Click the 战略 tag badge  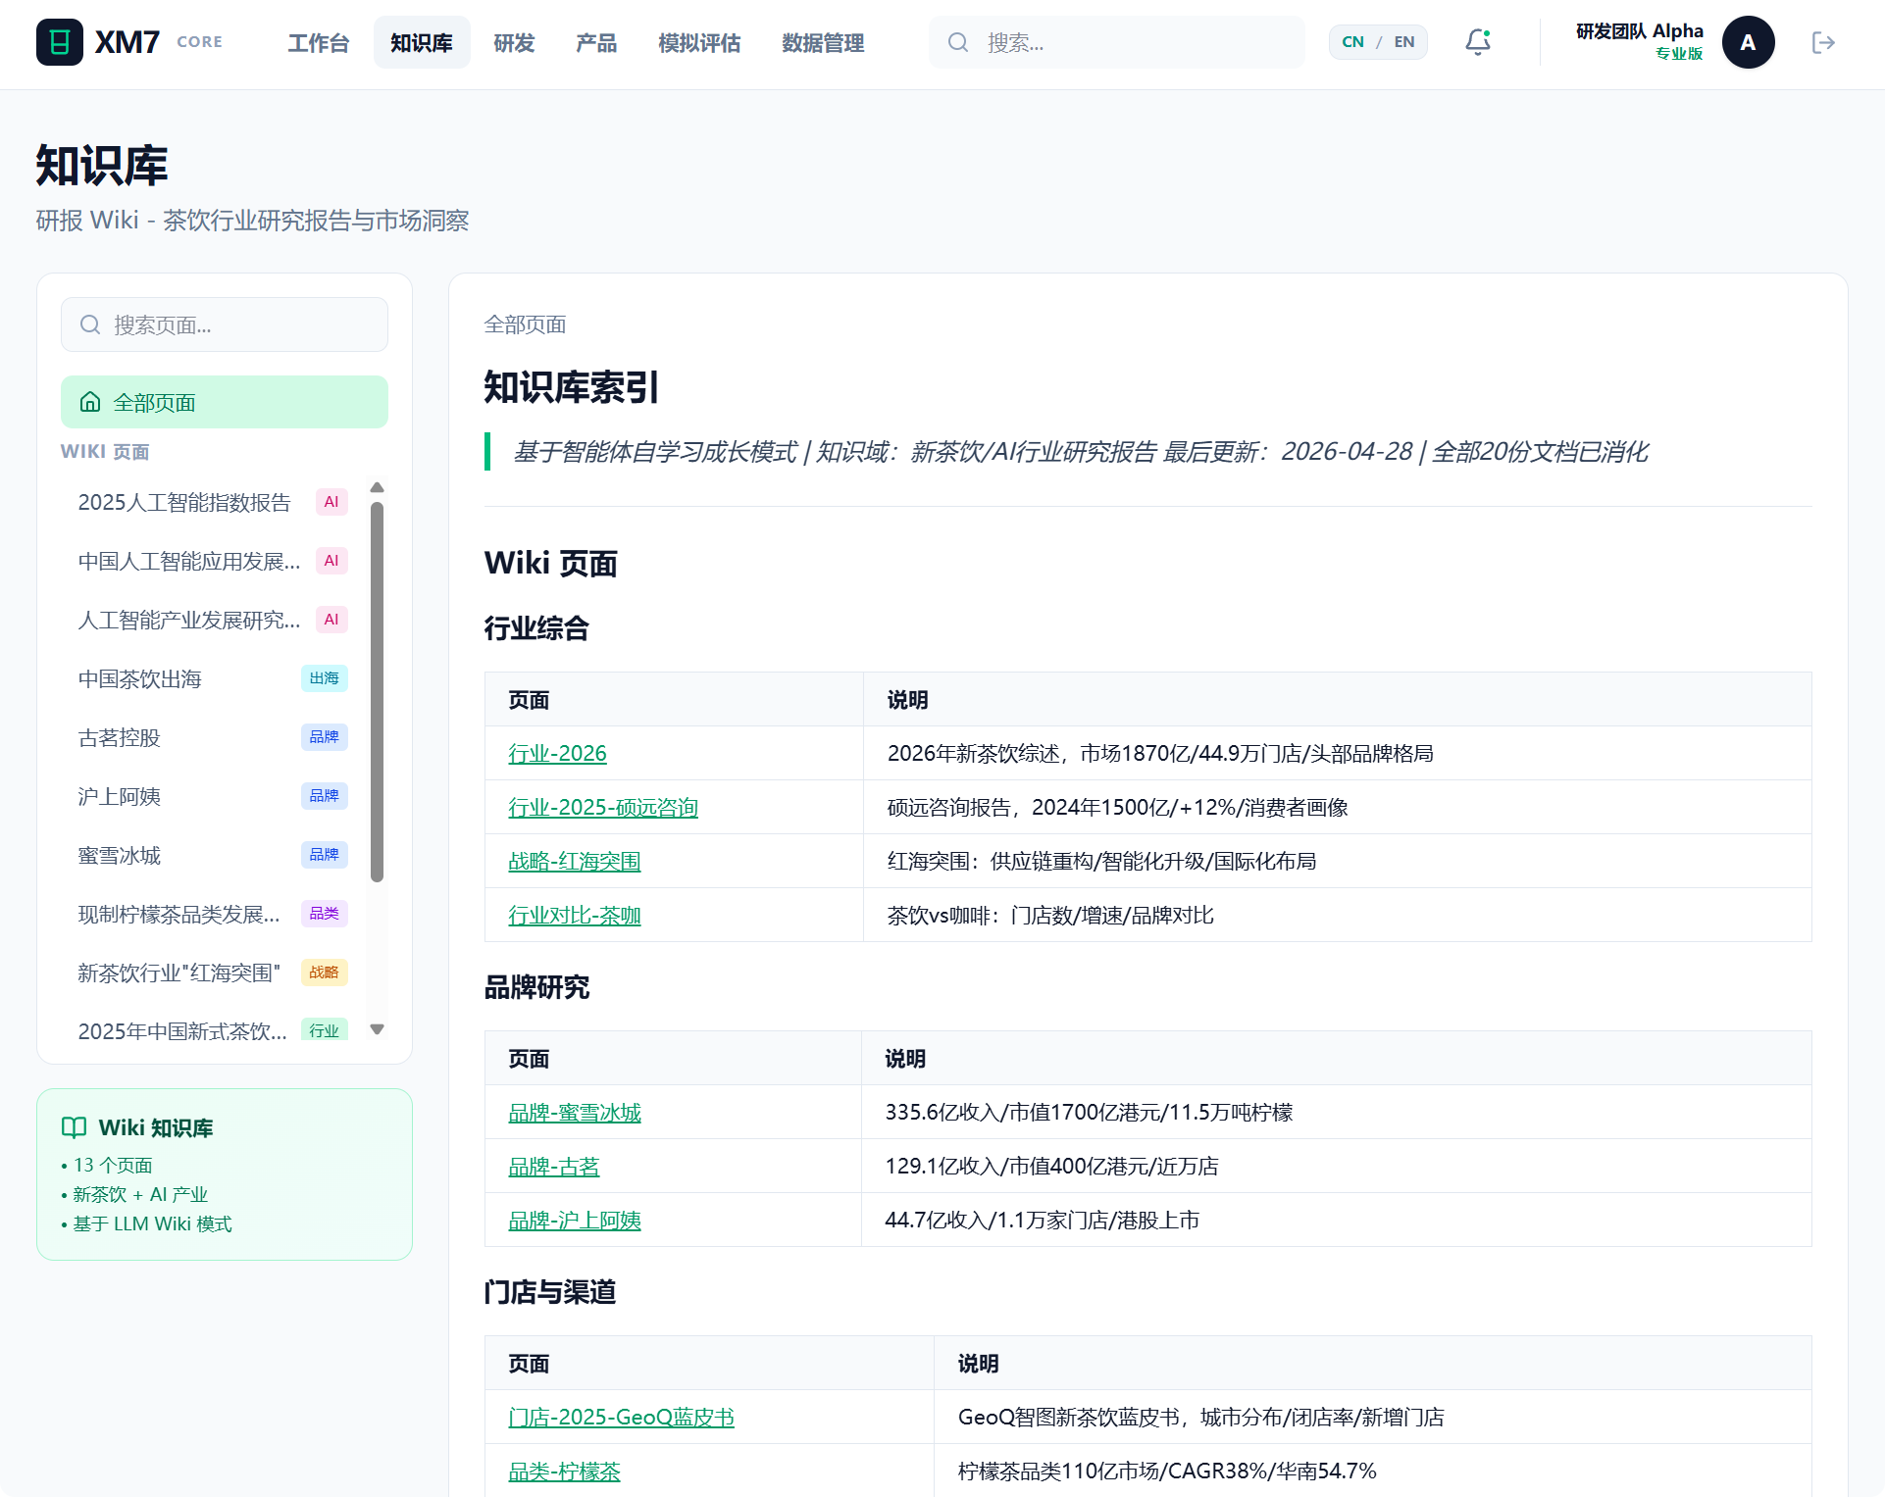point(324,973)
